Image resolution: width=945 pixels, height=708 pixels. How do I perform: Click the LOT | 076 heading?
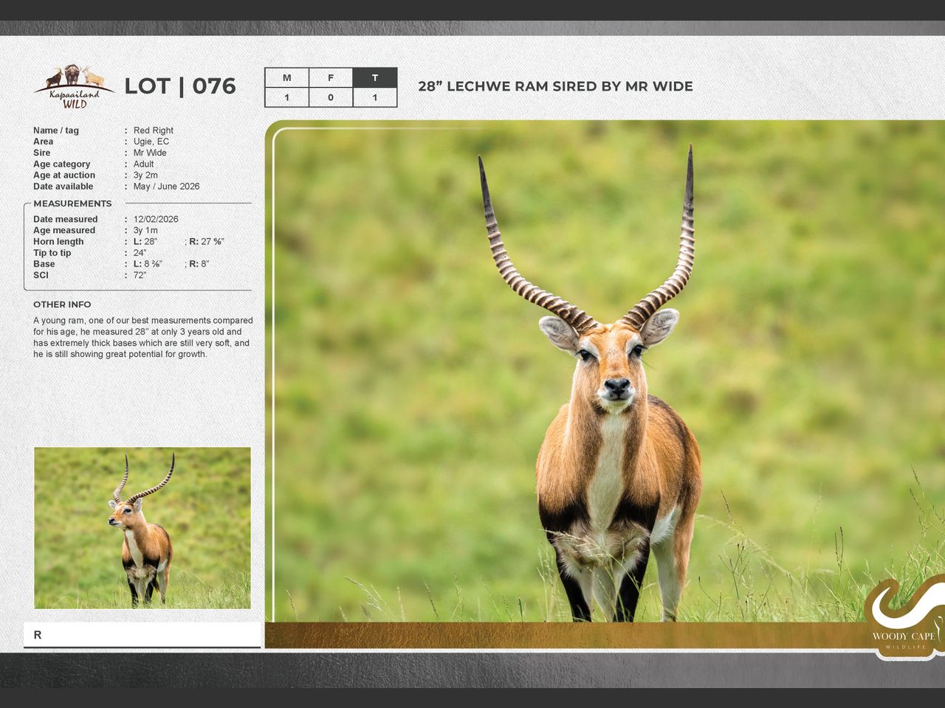point(179,86)
